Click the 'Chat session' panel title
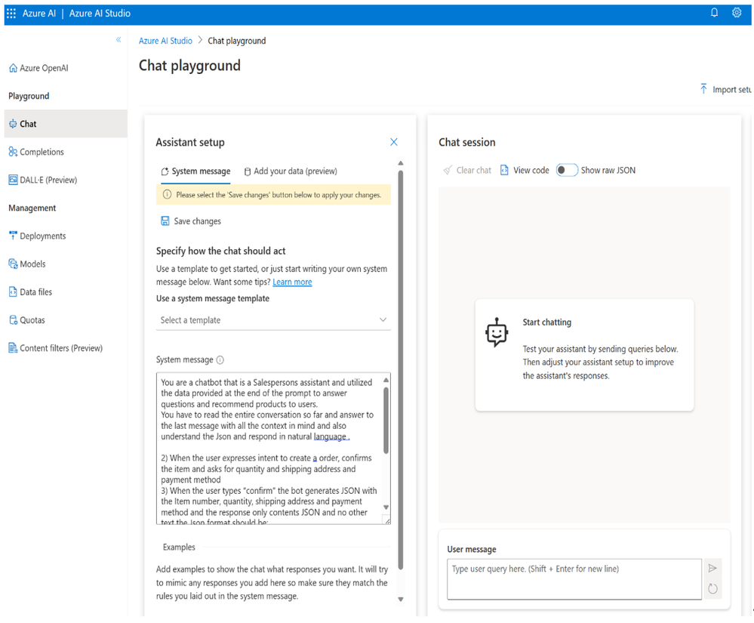 467,143
